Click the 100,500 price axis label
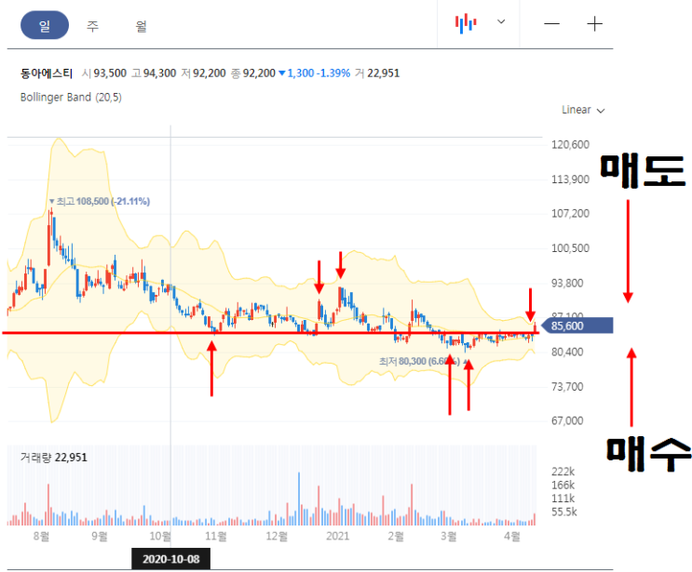692x572 pixels. (570, 248)
